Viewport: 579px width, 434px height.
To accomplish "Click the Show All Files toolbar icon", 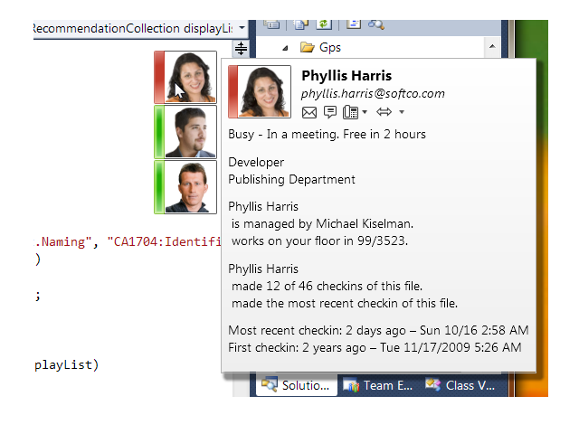I will (301, 24).
